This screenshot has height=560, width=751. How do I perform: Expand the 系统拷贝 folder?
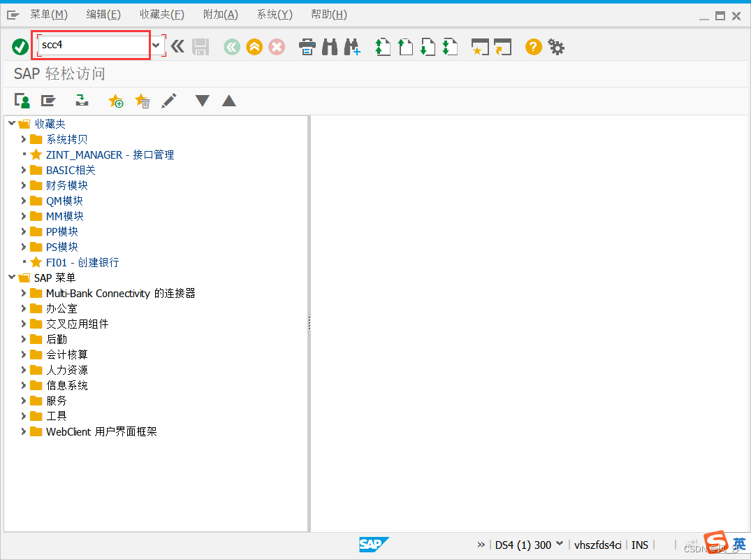coord(24,139)
